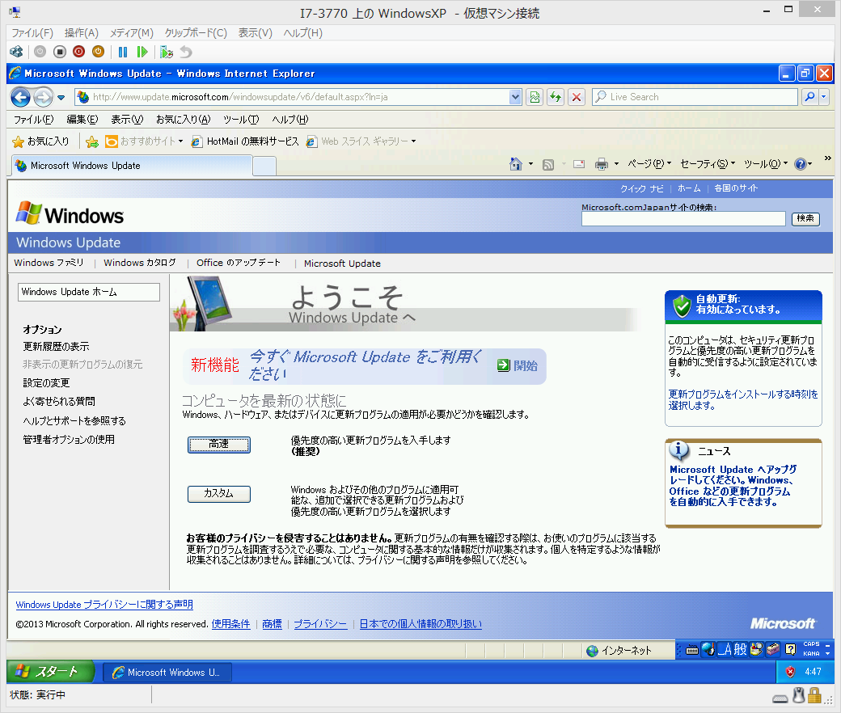Click the read mail icon
This screenshot has height=713, width=841.
pos(579,165)
